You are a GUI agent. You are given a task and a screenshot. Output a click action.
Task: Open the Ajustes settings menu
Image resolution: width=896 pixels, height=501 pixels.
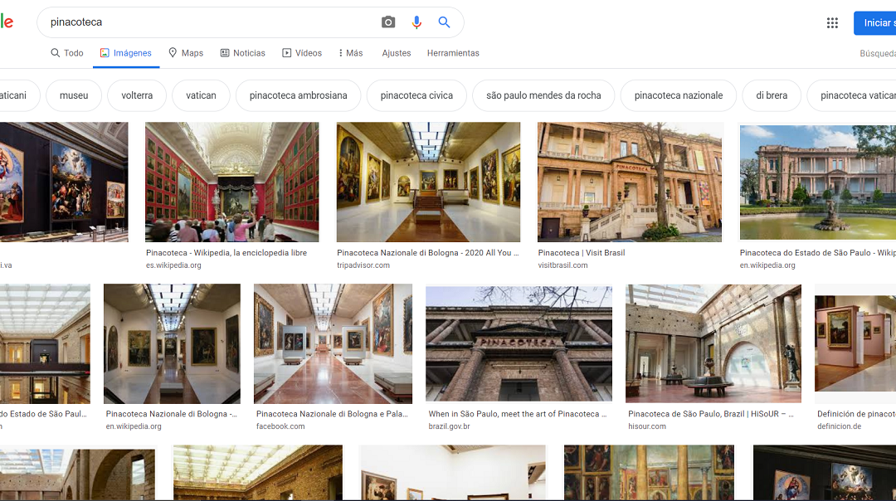pos(397,53)
